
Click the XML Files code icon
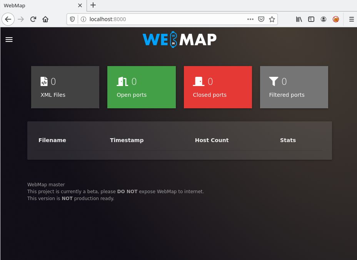coord(44,81)
